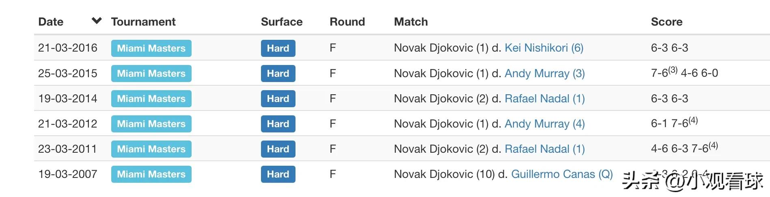The height and width of the screenshot is (197, 770).
Task: Click Miami Masters badge for 19-03-2014
Action: (151, 99)
